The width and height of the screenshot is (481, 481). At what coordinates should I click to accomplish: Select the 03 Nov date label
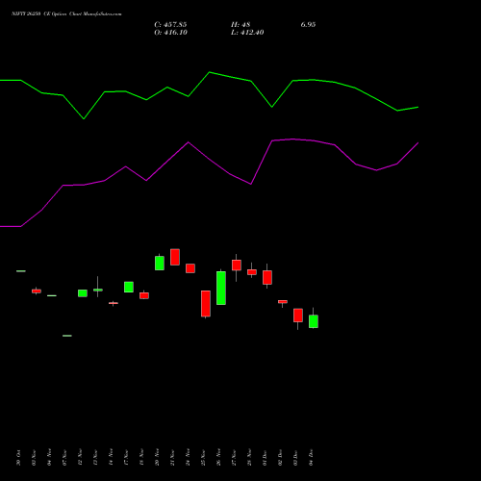point(34,458)
